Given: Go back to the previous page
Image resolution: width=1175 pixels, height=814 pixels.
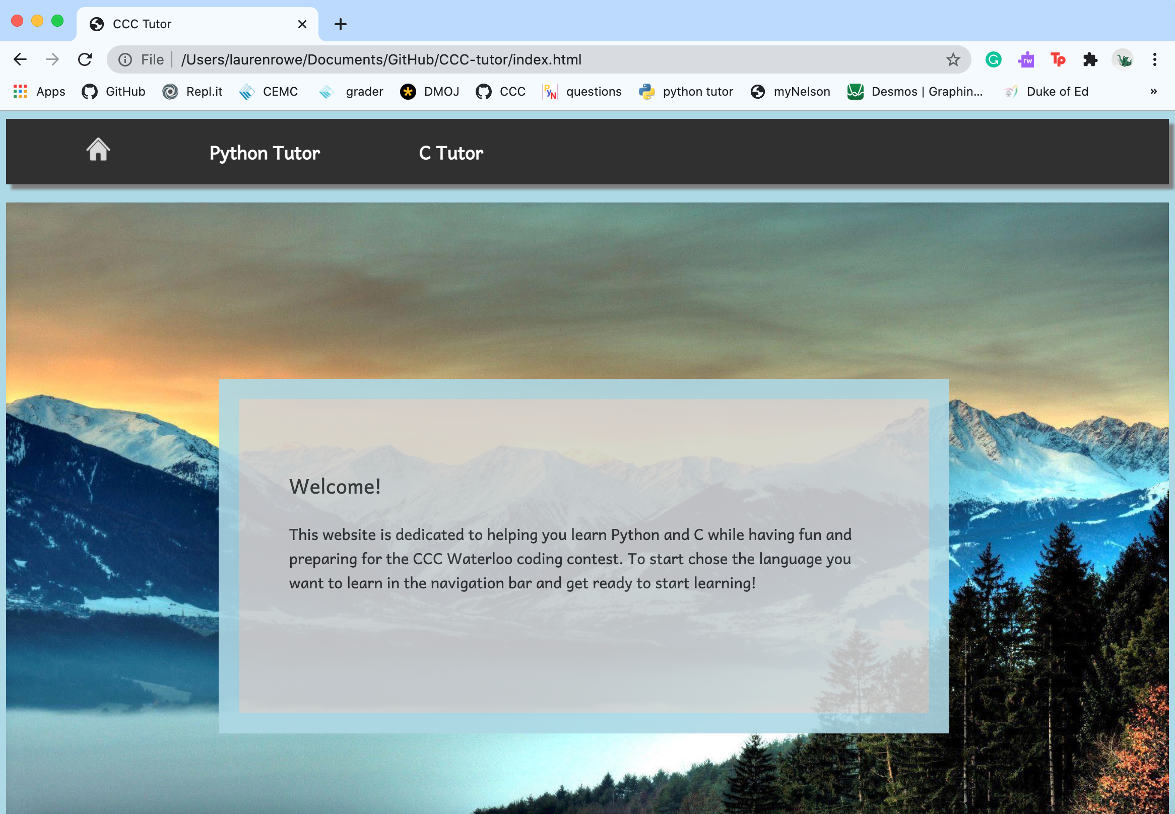Looking at the screenshot, I should (20, 59).
